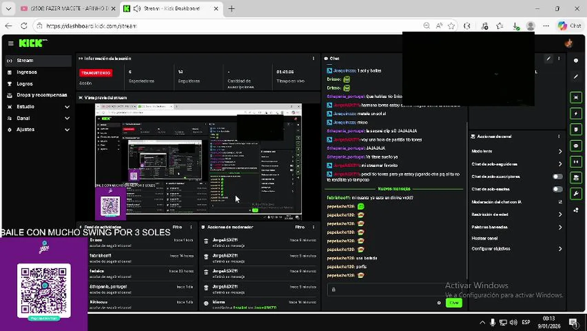Click the Kick logo
The image size is (587, 331).
tap(33, 43)
